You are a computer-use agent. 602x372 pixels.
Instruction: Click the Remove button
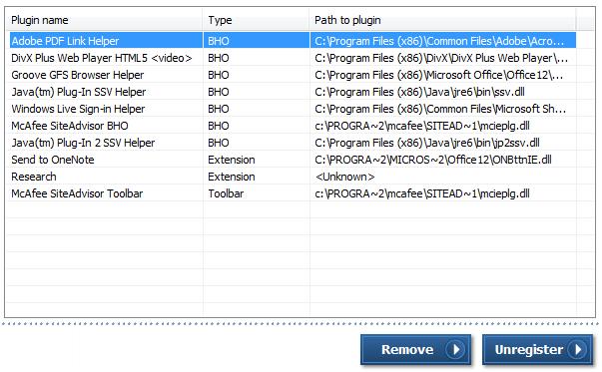(x=415, y=349)
